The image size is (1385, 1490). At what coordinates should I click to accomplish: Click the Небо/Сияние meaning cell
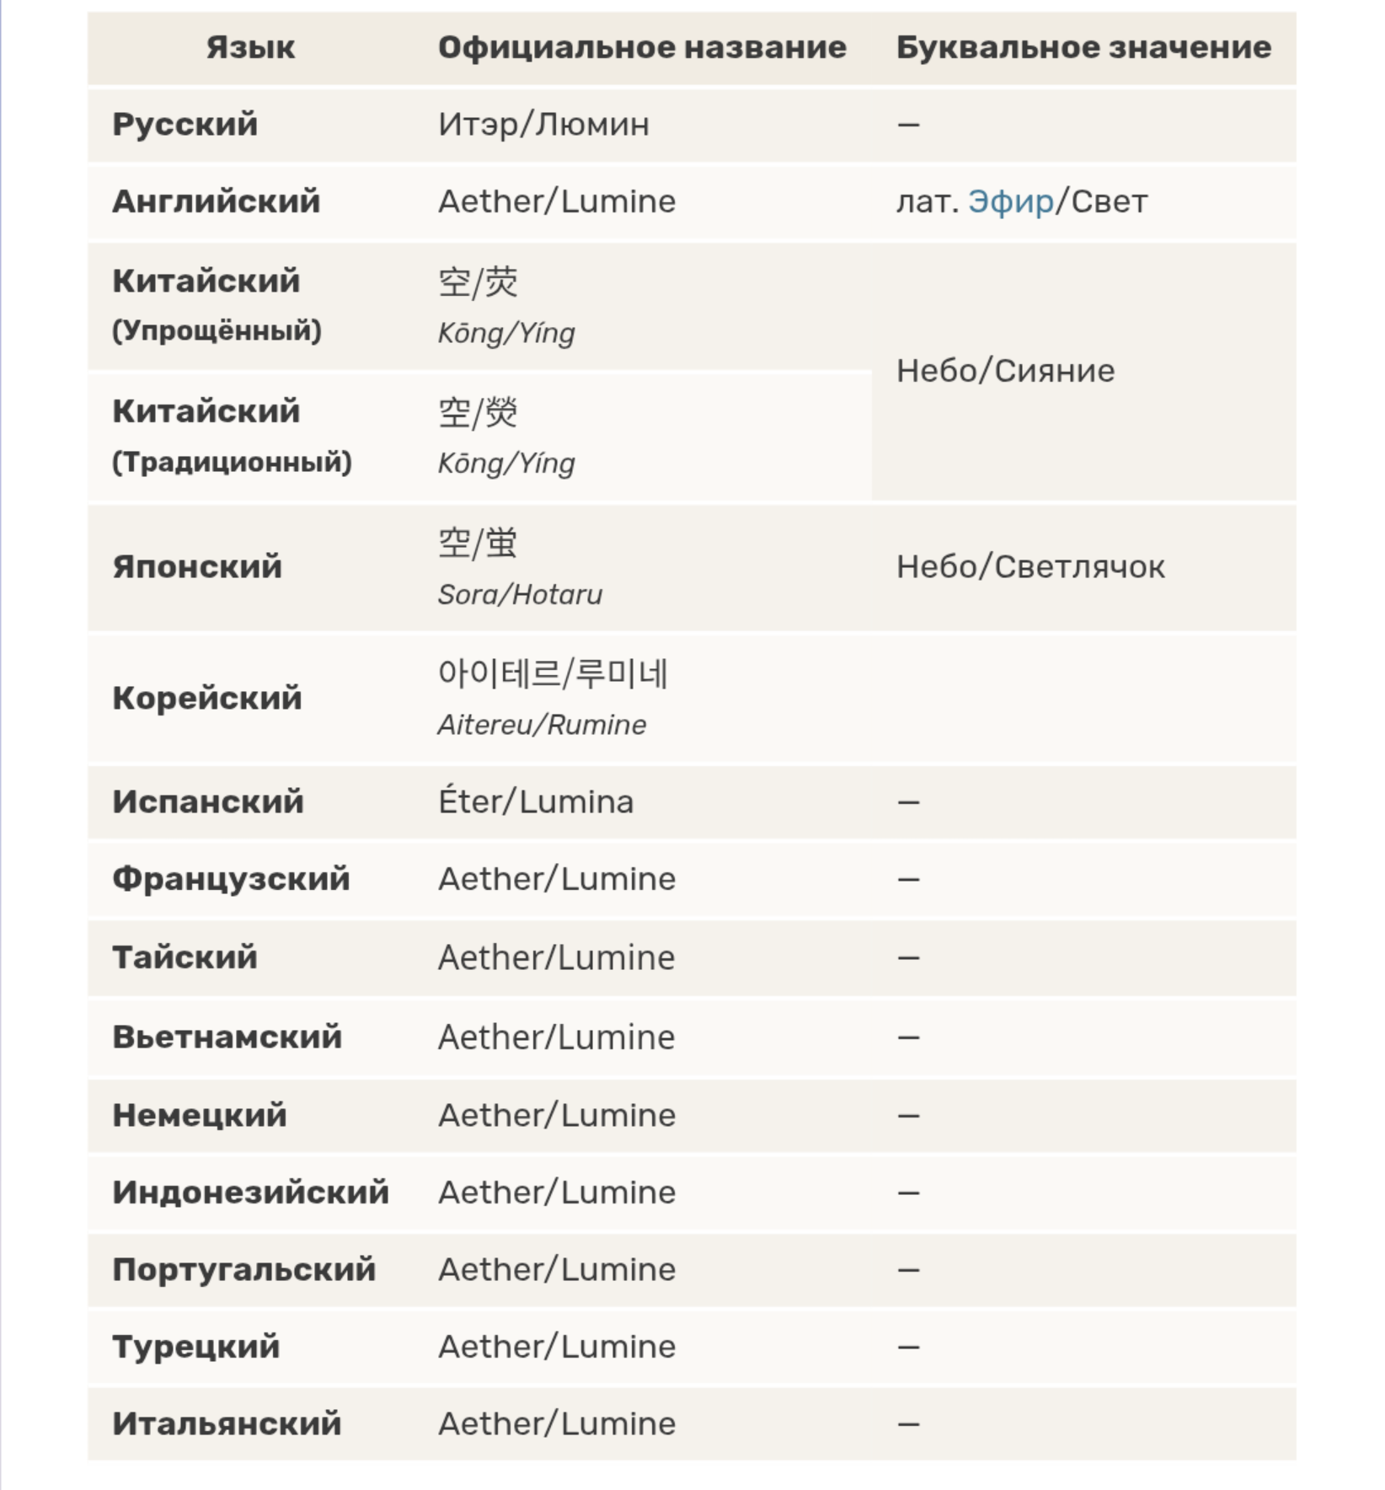pyautogui.click(x=1005, y=371)
